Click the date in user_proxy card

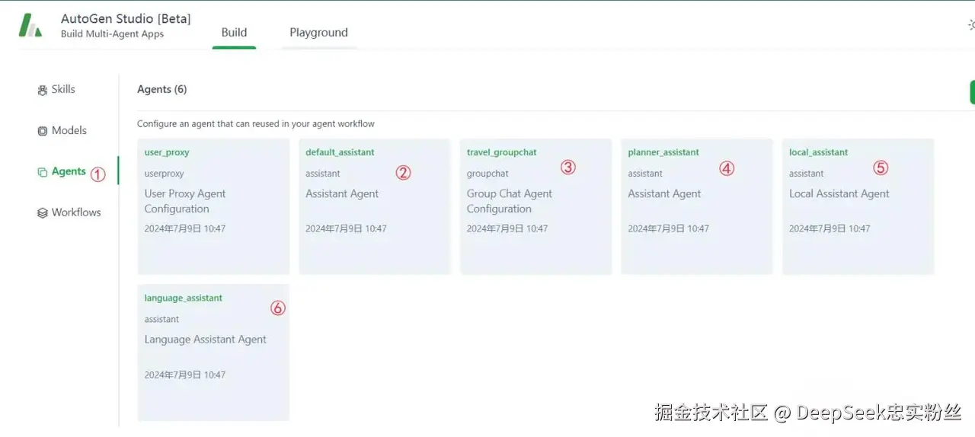click(x=185, y=228)
